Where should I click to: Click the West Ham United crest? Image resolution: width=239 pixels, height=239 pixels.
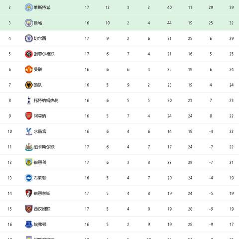point(28,209)
